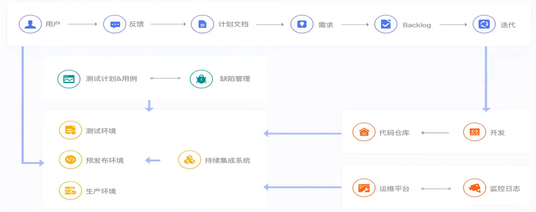Select the Backlog checkmark icon
Image resolution: width=536 pixels, height=212 pixels.
(x=386, y=24)
